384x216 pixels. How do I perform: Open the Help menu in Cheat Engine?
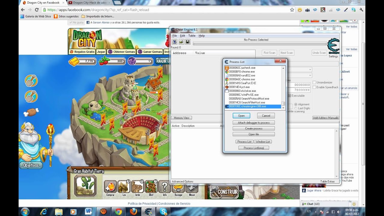(x=202, y=36)
